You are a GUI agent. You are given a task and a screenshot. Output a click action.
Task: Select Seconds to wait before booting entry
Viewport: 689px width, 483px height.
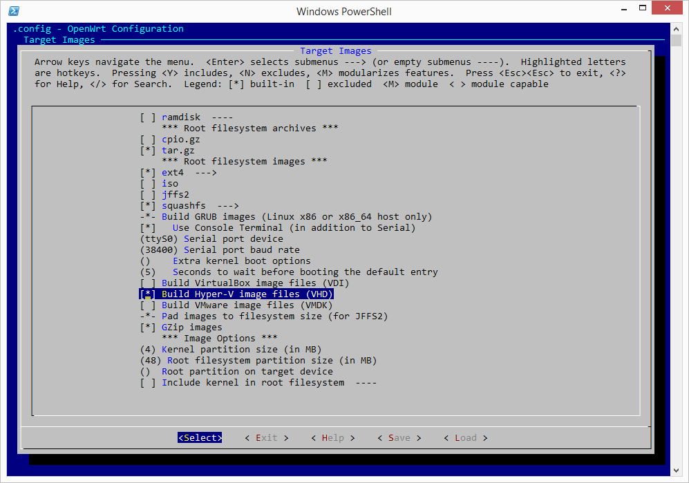(x=289, y=272)
